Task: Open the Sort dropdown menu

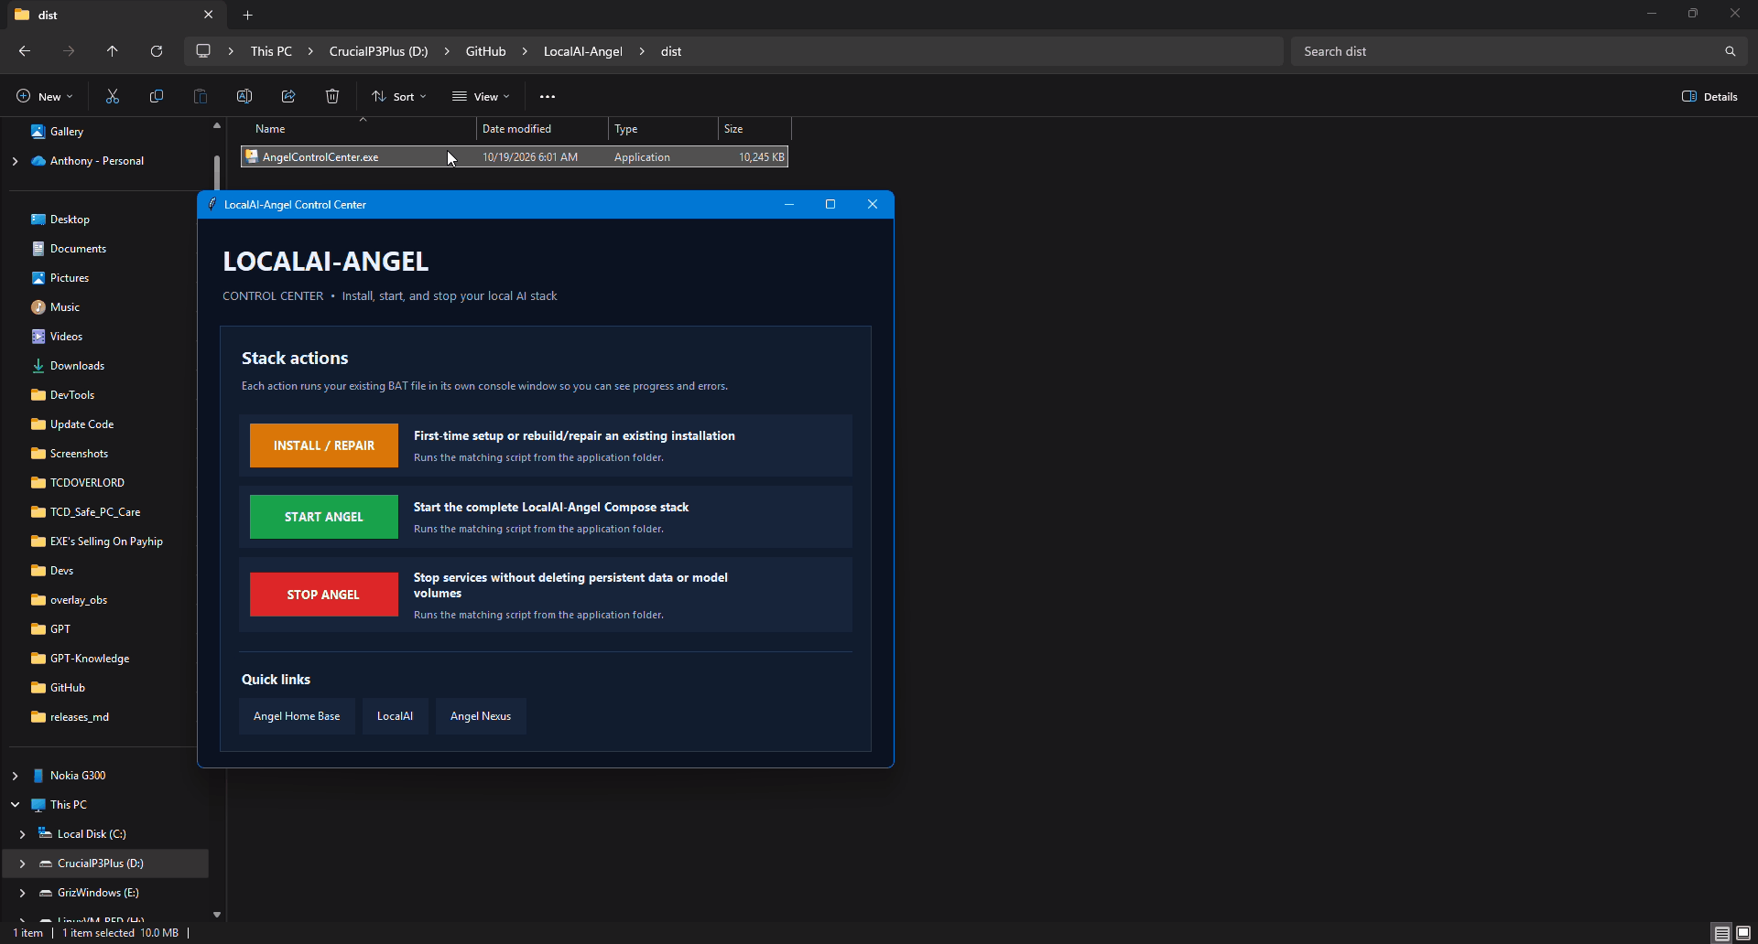Action: tap(399, 96)
